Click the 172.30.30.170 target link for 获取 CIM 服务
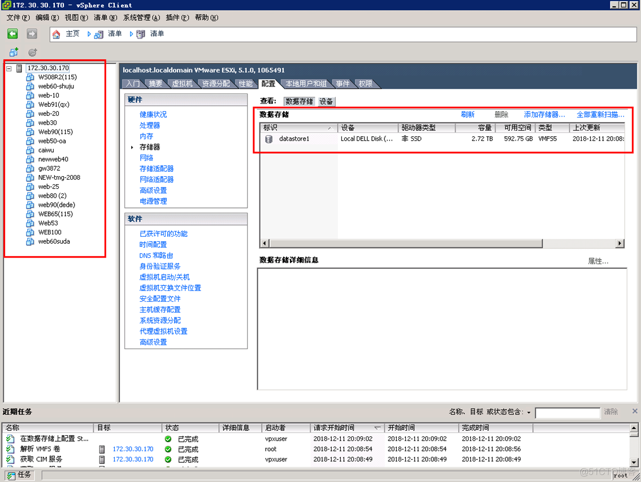This screenshot has width=641, height=482. [133, 459]
